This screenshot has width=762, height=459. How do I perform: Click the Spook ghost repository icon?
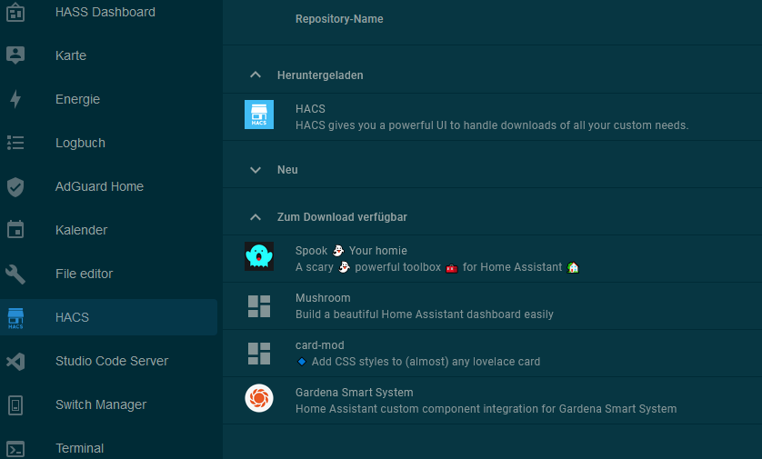point(259,256)
